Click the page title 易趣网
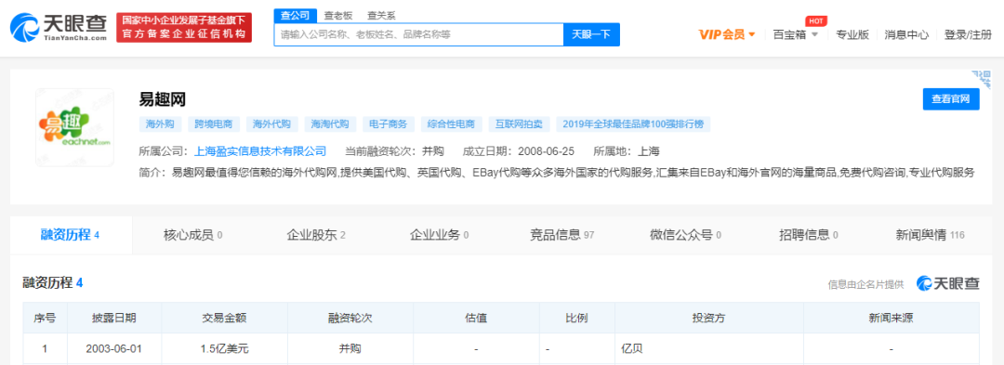1004x365 pixels. tap(162, 99)
